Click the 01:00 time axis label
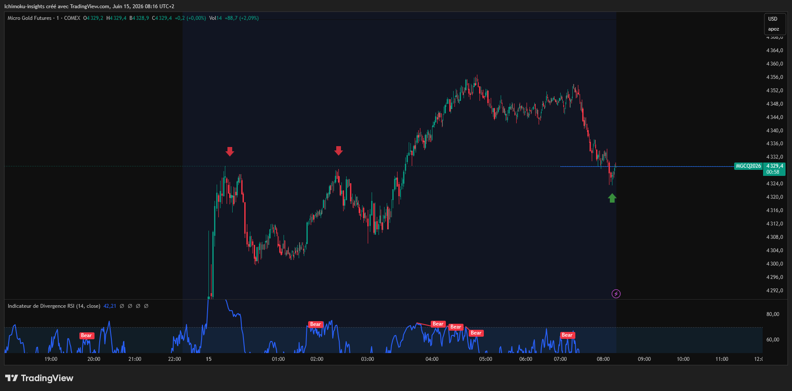The image size is (792, 391). 278,359
